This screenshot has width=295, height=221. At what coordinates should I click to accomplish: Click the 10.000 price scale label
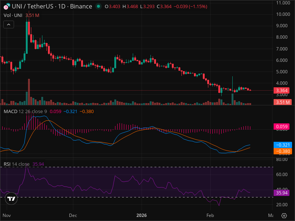(x=283, y=14)
